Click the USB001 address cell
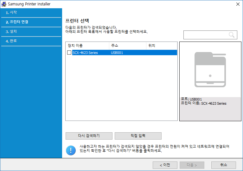 coord(117,53)
